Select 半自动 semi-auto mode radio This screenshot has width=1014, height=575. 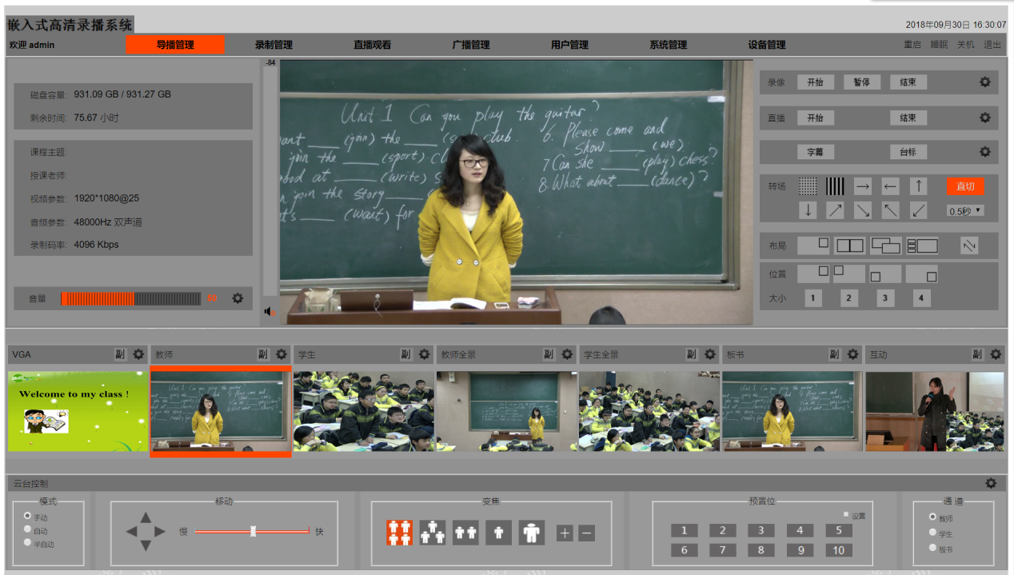coord(28,544)
